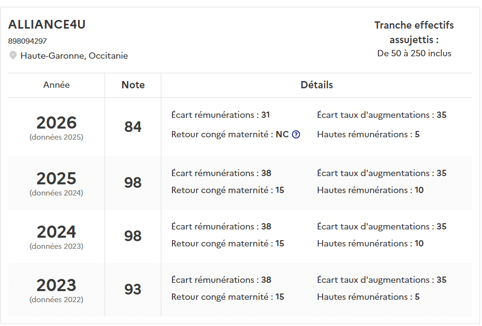Click the Note column header
Viewport: 482px width, 326px height.
click(133, 85)
